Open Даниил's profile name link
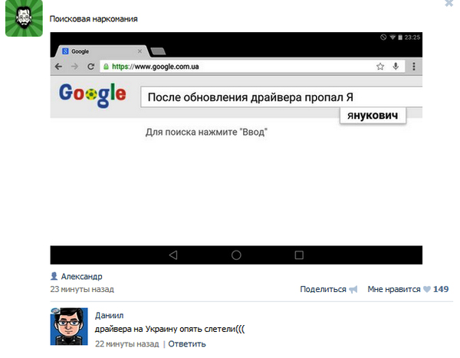 click(109, 315)
